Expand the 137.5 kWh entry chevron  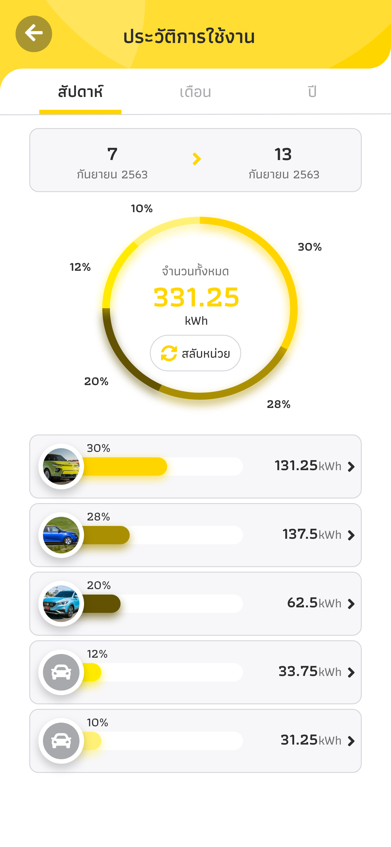pos(351,535)
